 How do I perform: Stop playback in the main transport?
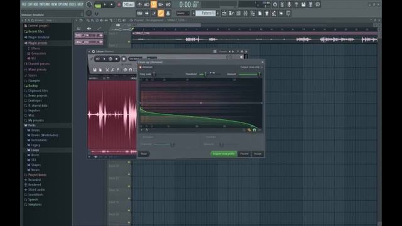tap(112, 4)
